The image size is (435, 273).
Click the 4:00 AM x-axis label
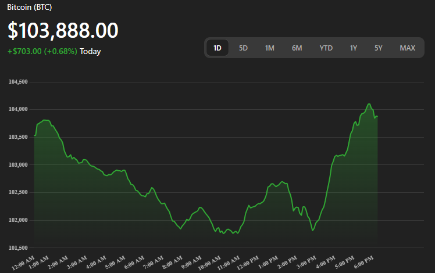(x=97, y=262)
